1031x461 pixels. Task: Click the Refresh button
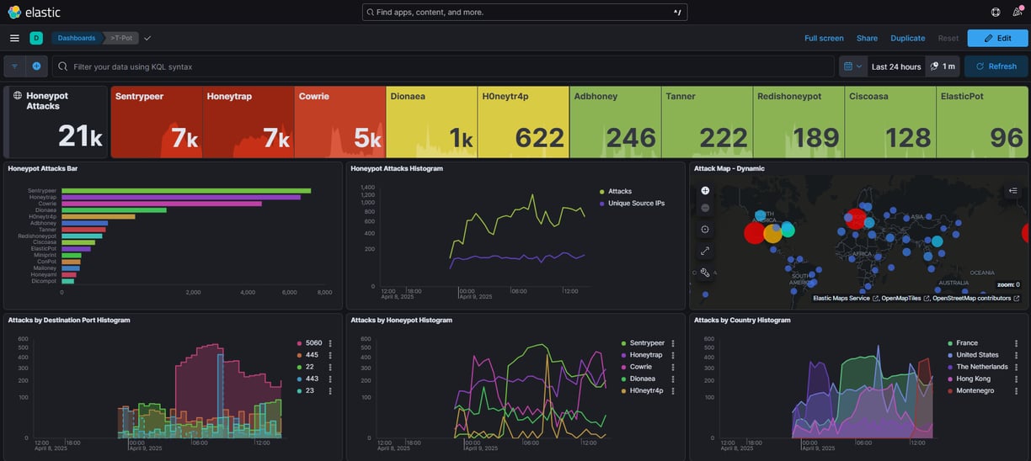pos(996,66)
